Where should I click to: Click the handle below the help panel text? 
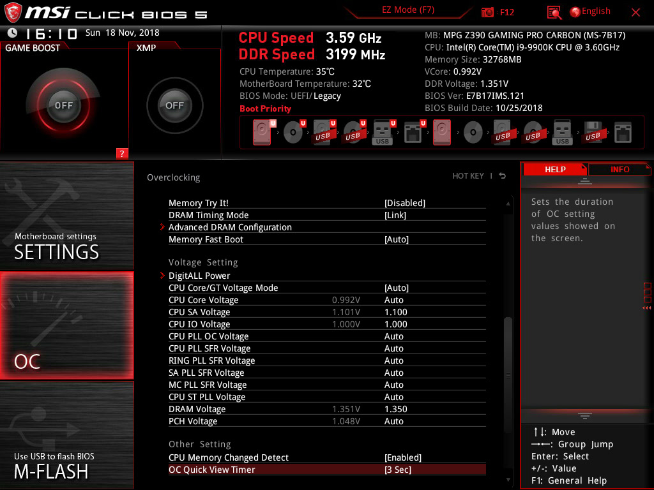click(585, 416)
